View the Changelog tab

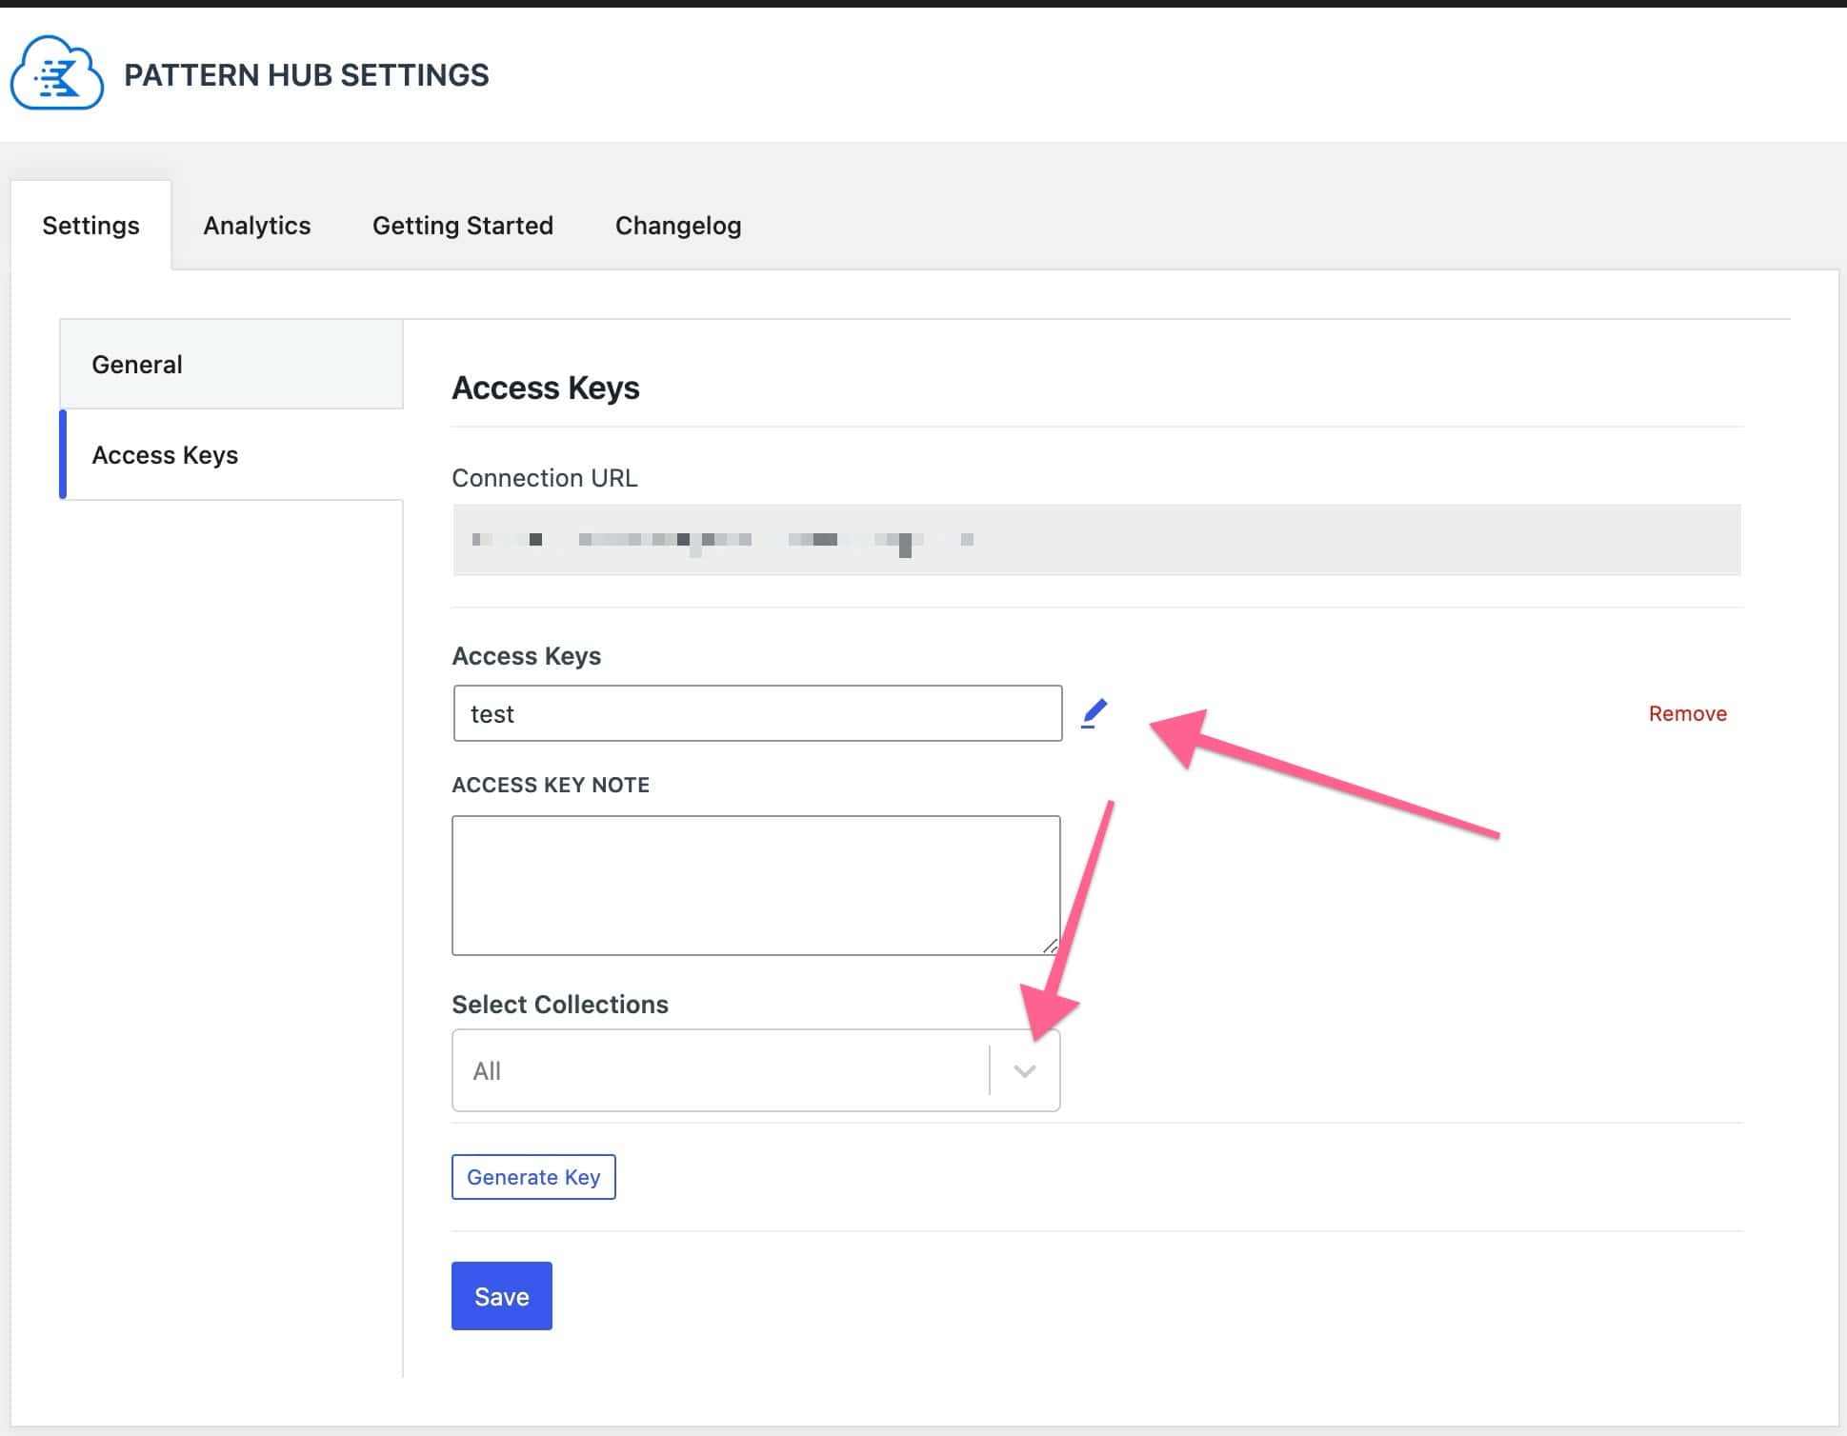(x=678, y=226)
